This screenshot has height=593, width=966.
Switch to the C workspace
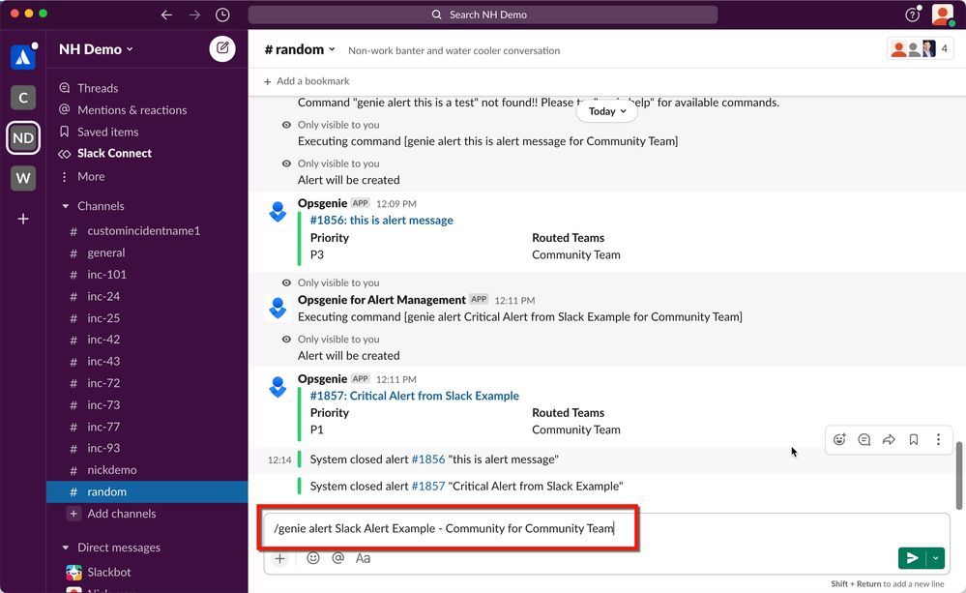coord(23,98)
